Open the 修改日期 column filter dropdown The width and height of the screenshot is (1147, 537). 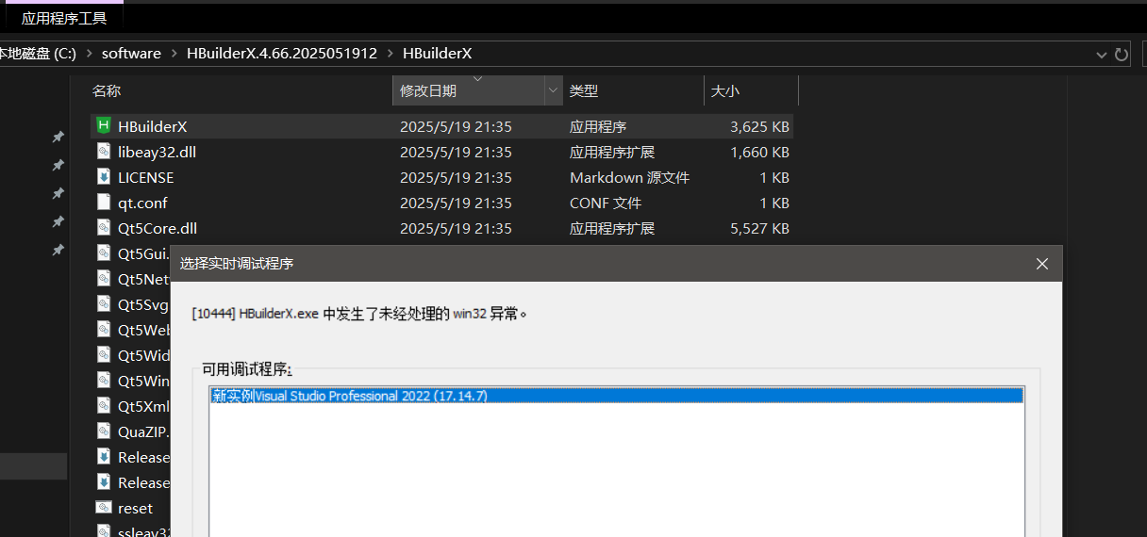click(x=552, y=90)
